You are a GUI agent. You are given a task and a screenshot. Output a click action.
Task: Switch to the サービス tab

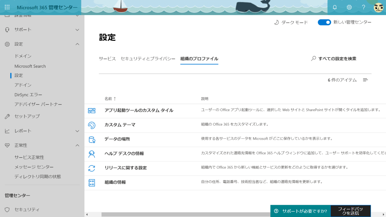(107, 59)
